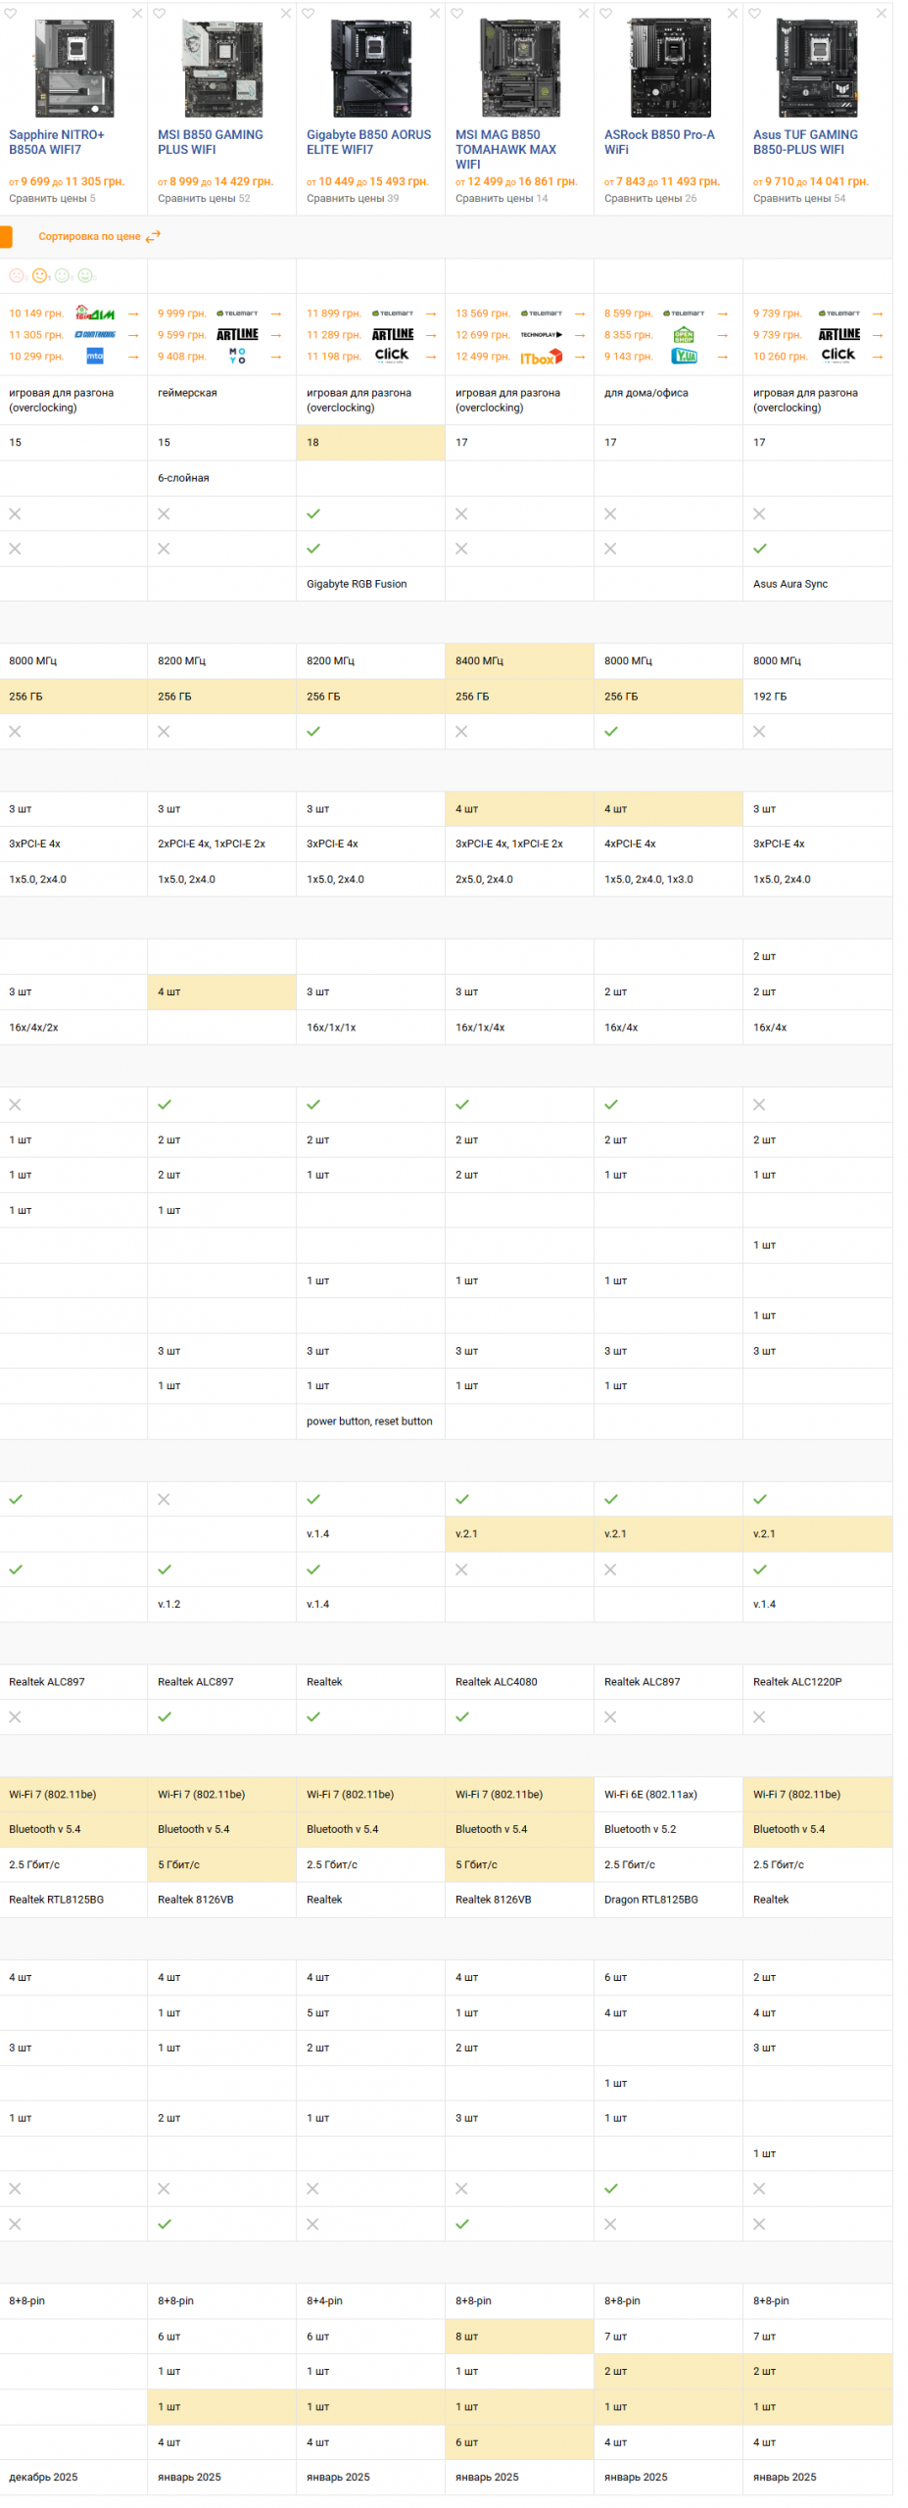The image size is (908, 2508).
Task: Click the Click shop logo for 11 198 грн.
Action: pos(392,355)
